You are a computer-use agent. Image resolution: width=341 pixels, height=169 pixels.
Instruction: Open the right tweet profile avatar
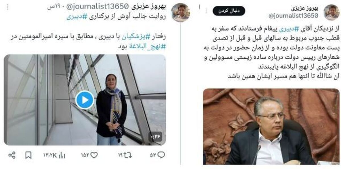331,12
